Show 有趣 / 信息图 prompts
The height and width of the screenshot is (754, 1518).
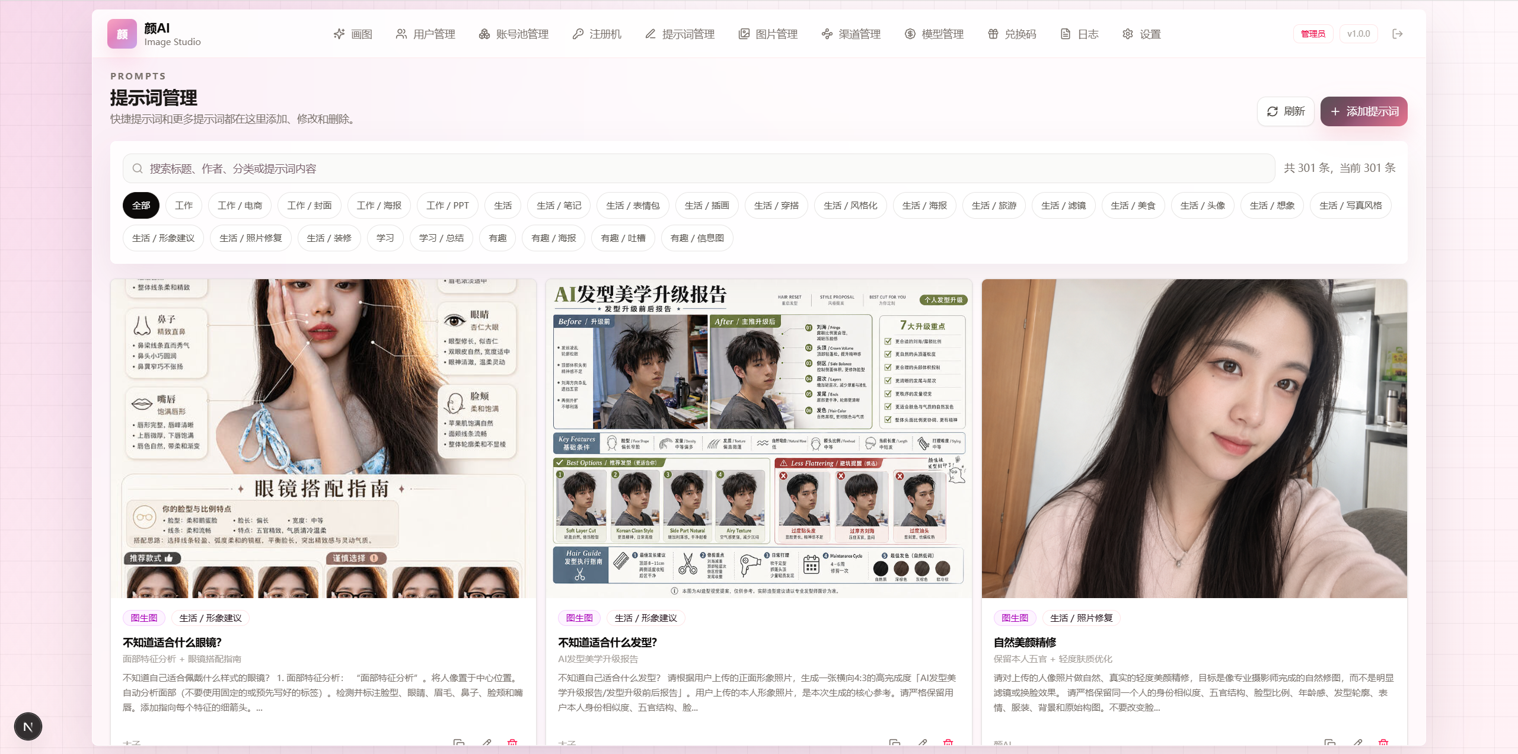697,238
